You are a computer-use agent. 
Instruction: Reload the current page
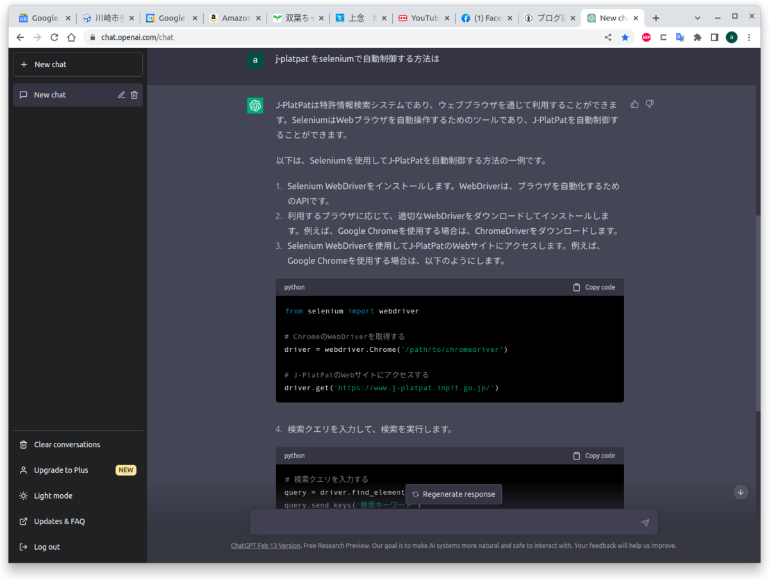click(x=54, y=37)
